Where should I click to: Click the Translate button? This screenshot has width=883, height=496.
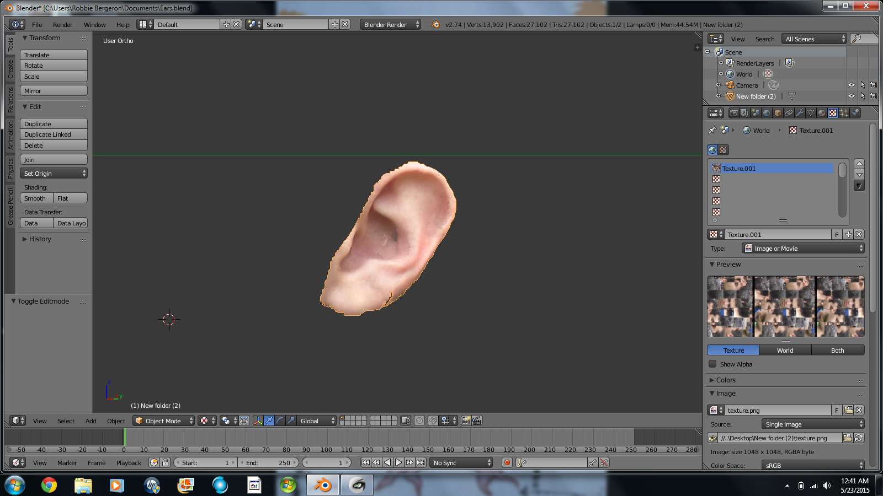click(54, 55)
